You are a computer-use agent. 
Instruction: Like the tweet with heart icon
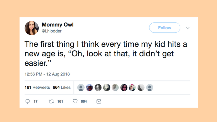tap(75, 101)
